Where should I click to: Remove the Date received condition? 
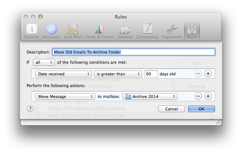pyautogui.click(x=198, y=74)
